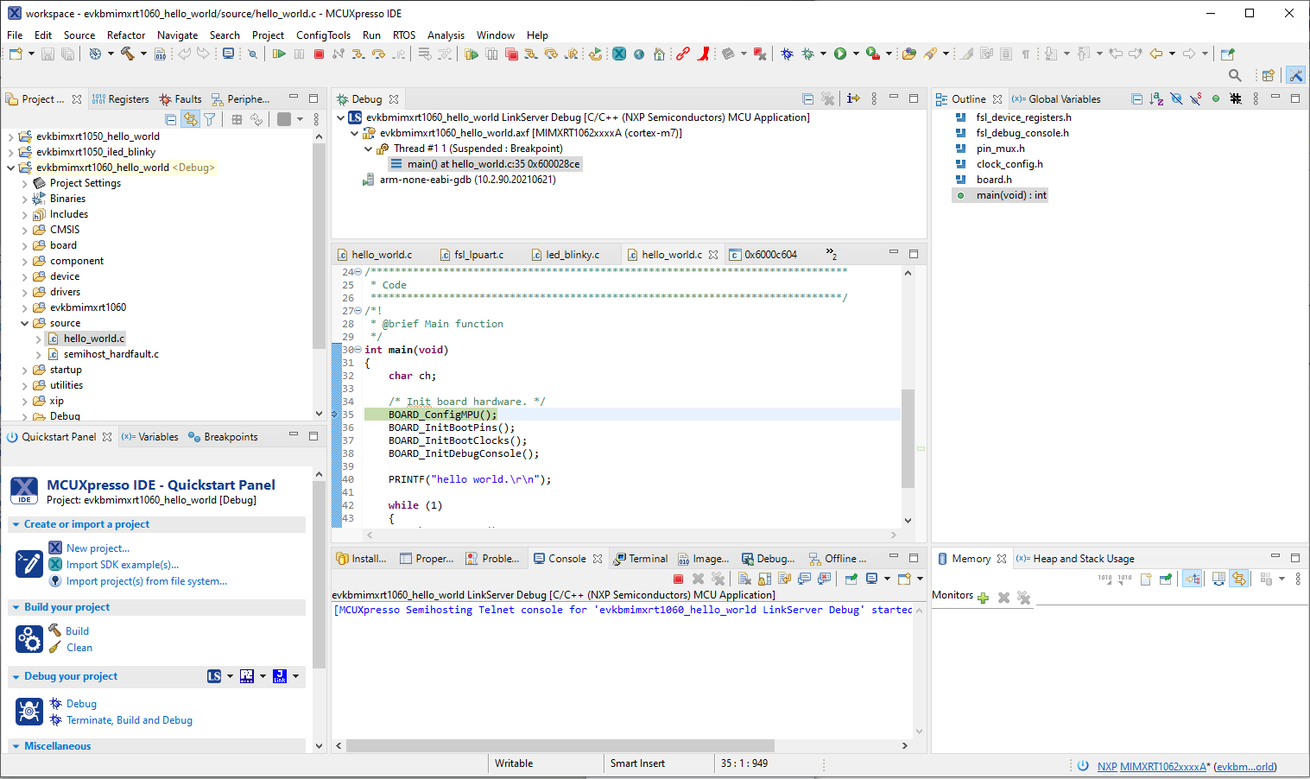Open the ConfigTools menu
The height and width of the screenshot is (779, 1310).
click(323, 35)
